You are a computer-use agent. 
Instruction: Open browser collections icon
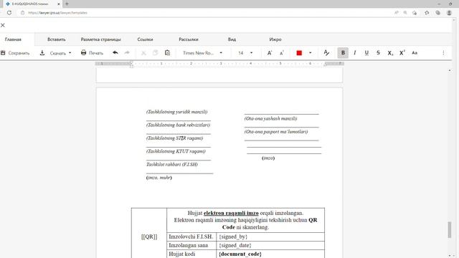(x=438, y=13)
